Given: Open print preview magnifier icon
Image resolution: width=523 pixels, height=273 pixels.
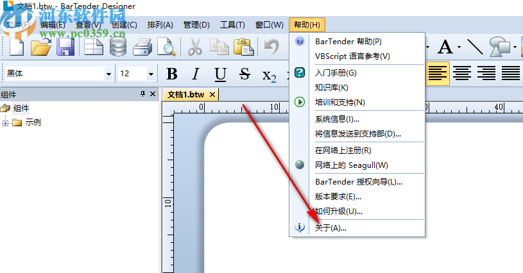Looking at the screenshot, I should pos(166,47).
